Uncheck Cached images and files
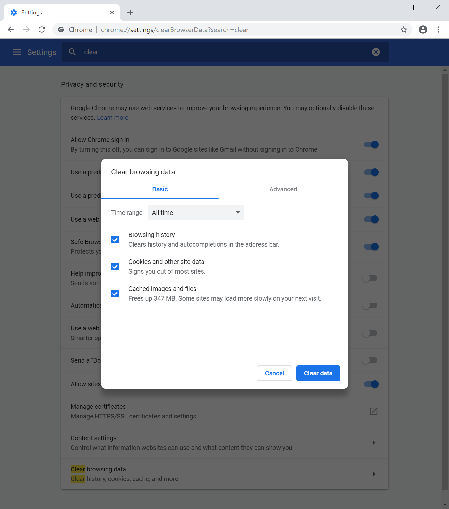The image size is (449, 509). pos(115,294)
